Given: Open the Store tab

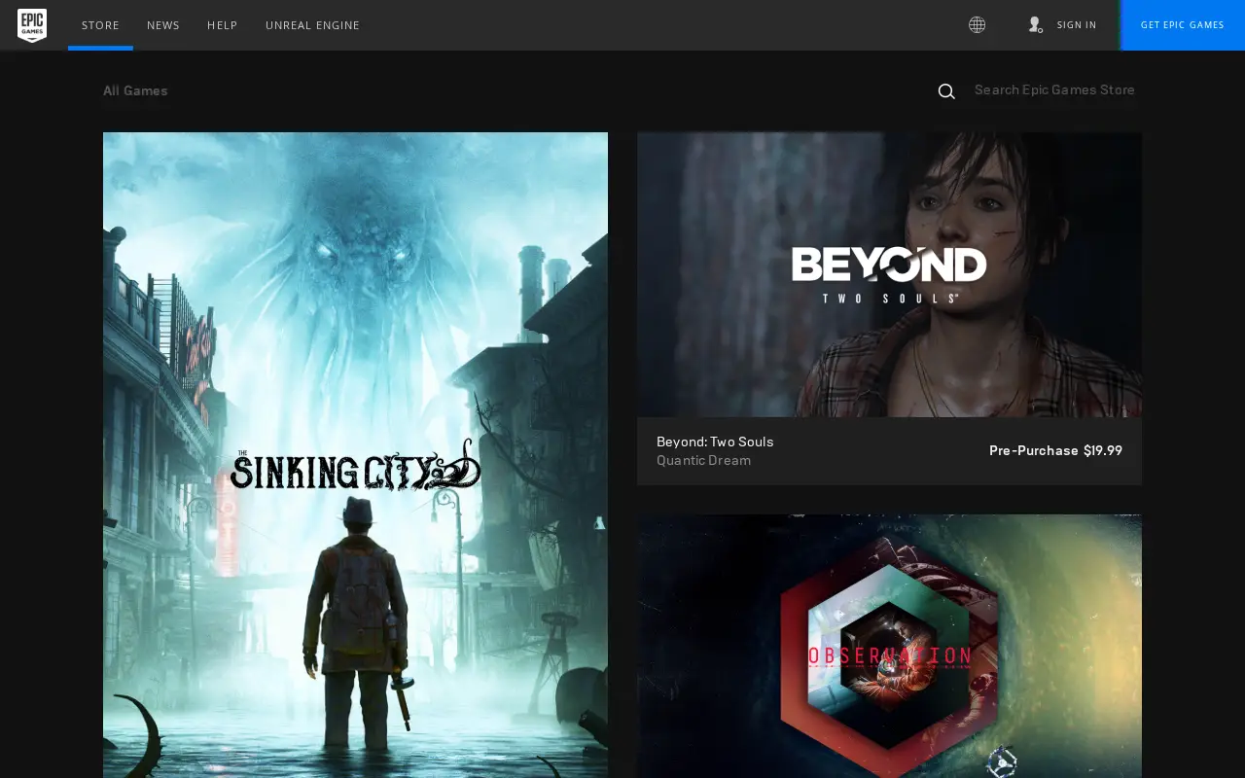Looking at the screenshot, I should [100, 25].
